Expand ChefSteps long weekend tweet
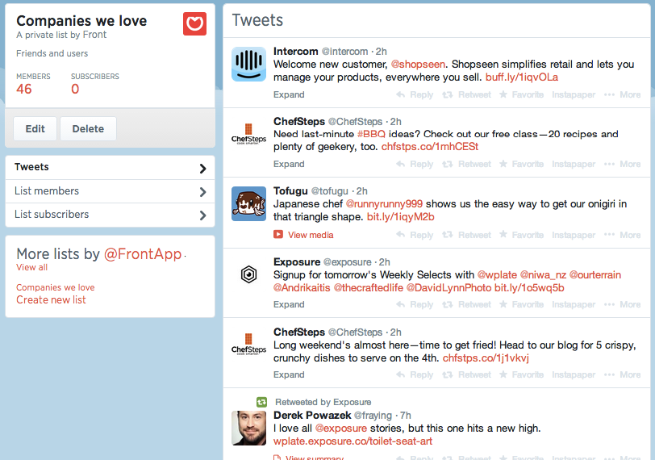Viewport: 655px width, 460px height. (x=289, y=374)
